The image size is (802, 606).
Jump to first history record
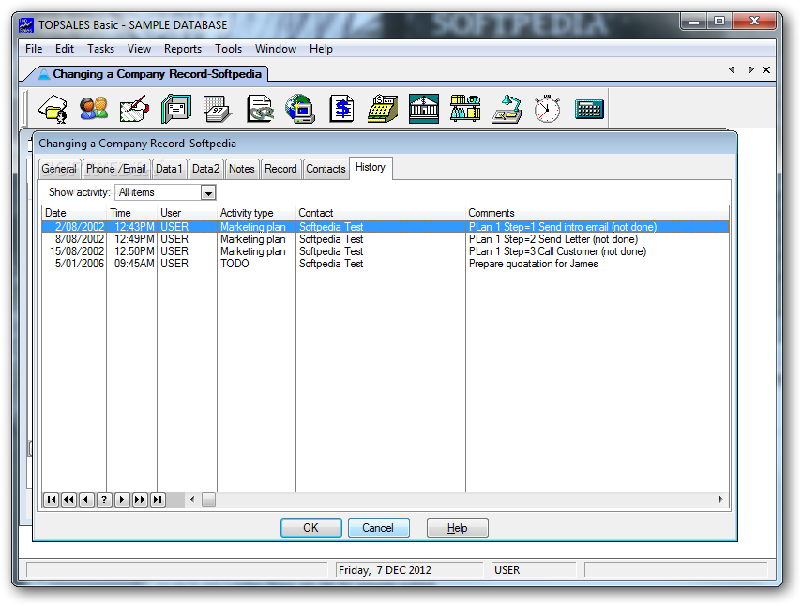[x=52, y=500]
